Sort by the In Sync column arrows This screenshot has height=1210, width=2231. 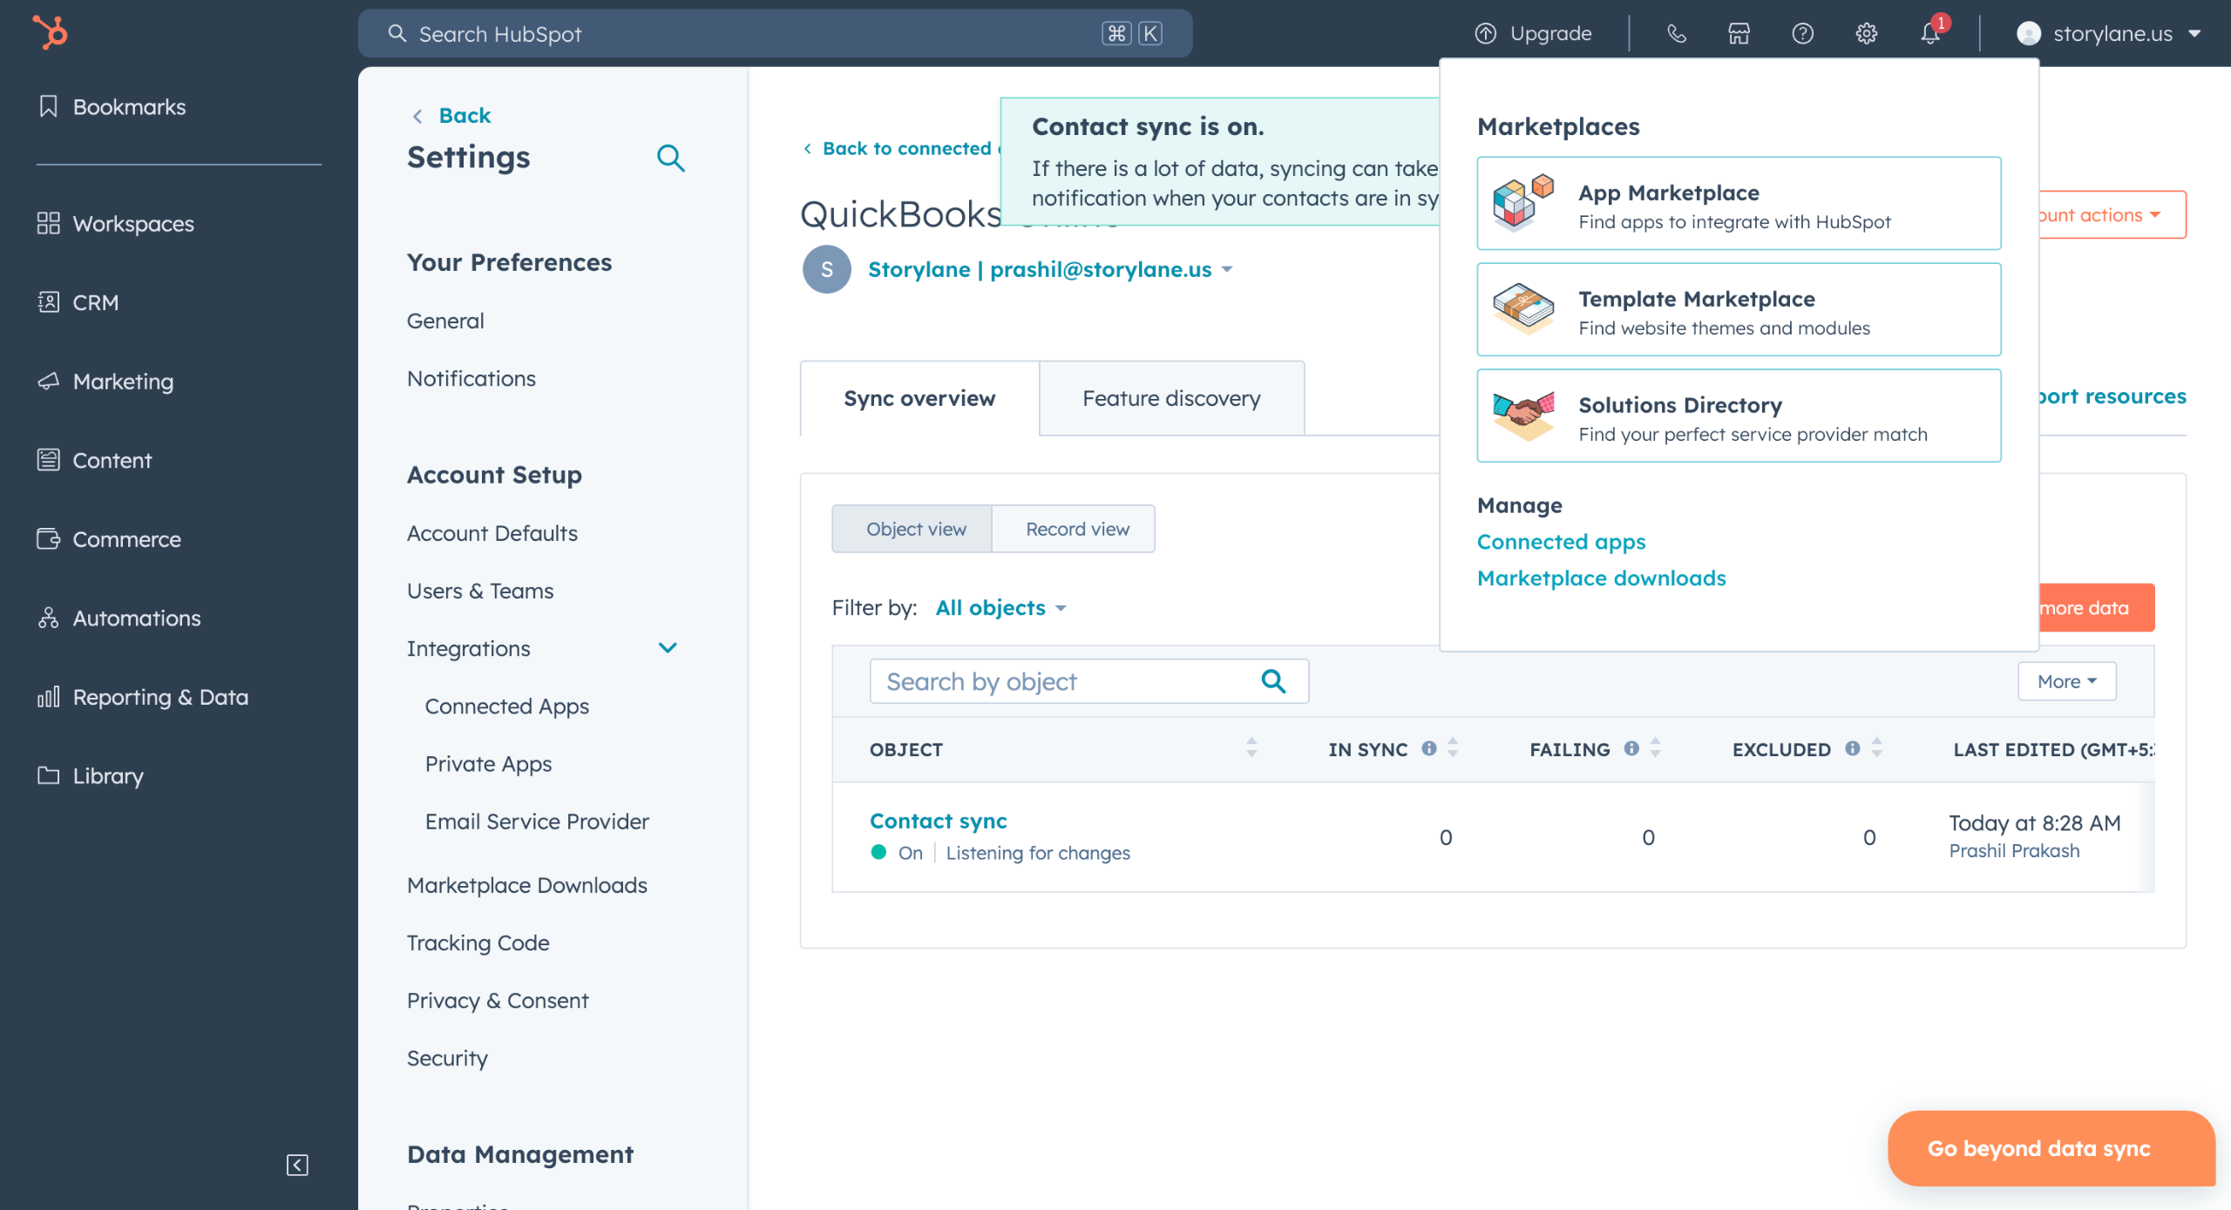click(1453, 748)
